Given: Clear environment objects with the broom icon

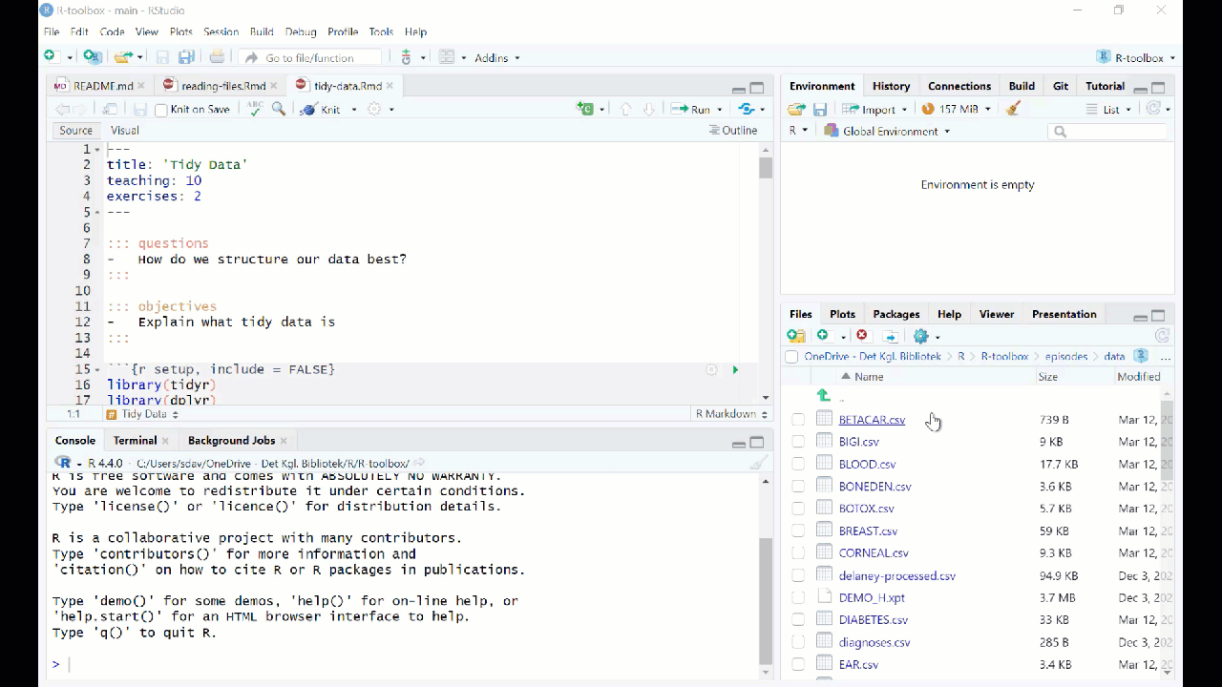Looking at the screenshot, I should pyautogui.click(x=1014, y=109).
